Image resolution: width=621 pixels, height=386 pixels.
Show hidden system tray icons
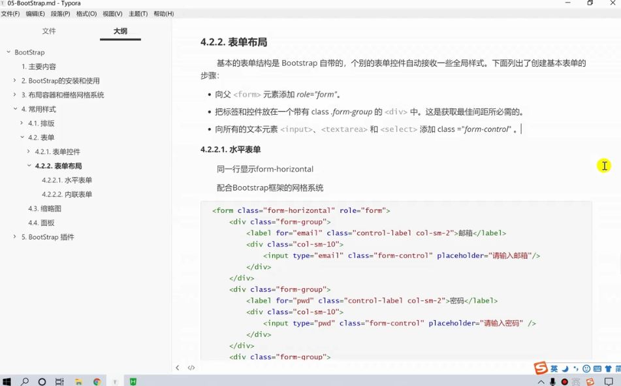pyautogui.click(x=541, y=382)
